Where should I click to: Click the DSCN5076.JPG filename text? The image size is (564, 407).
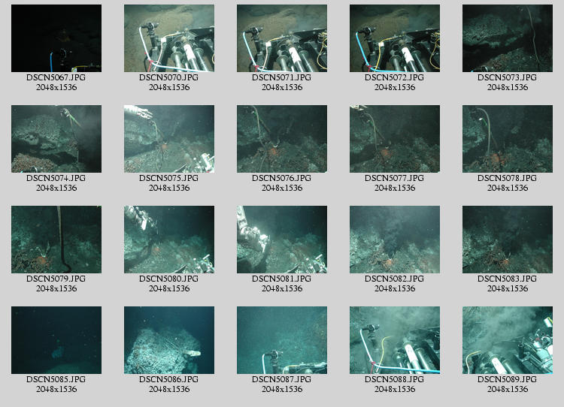point(282,178)
